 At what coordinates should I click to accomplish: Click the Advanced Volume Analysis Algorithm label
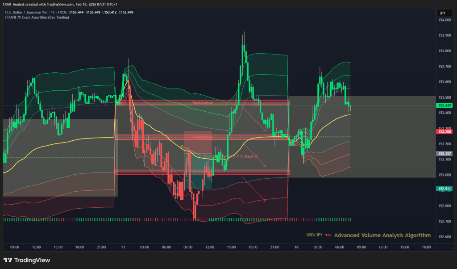point(382,235)
